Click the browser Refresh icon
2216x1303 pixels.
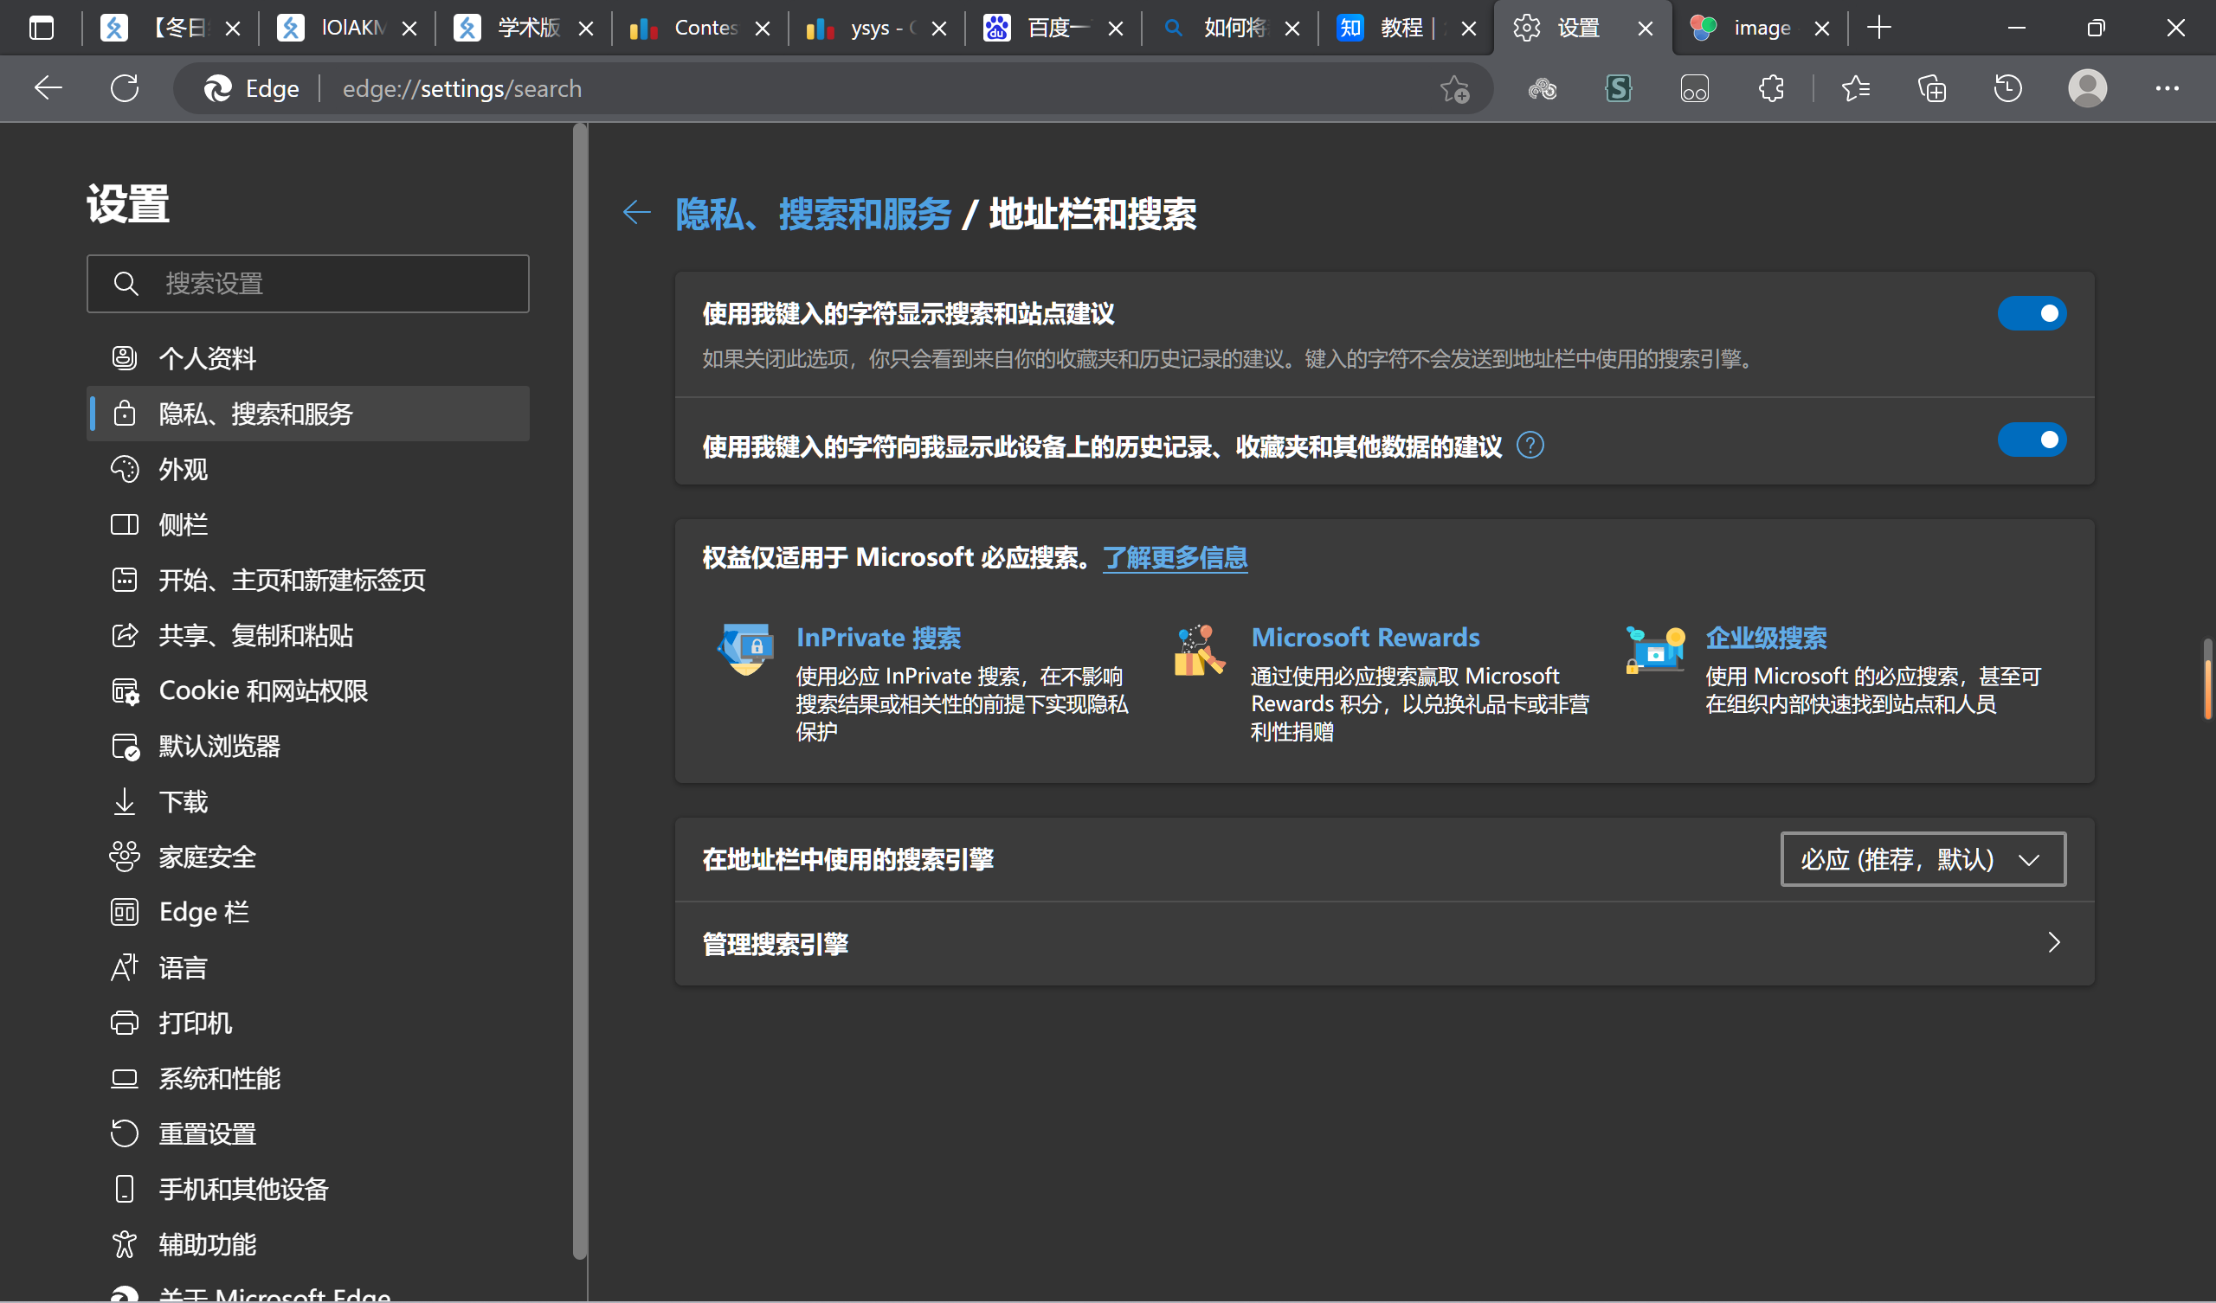click(x=125, y=88)
